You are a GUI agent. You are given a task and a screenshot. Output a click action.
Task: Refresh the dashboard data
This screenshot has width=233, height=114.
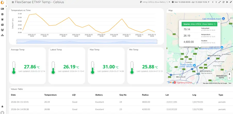(x=223, y=2)
